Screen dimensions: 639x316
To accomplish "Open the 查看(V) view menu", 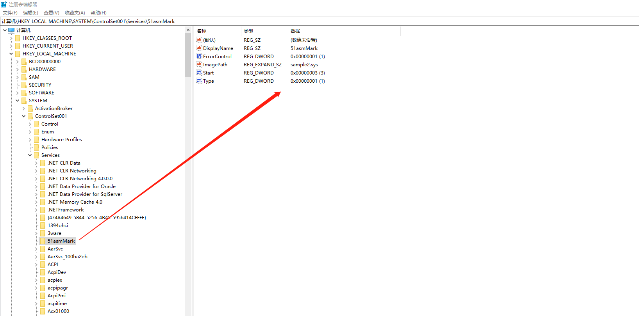I will click(x=51, y=13).
